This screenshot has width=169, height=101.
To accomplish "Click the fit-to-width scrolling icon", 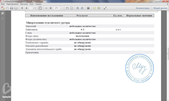I will tap(67, 8).
